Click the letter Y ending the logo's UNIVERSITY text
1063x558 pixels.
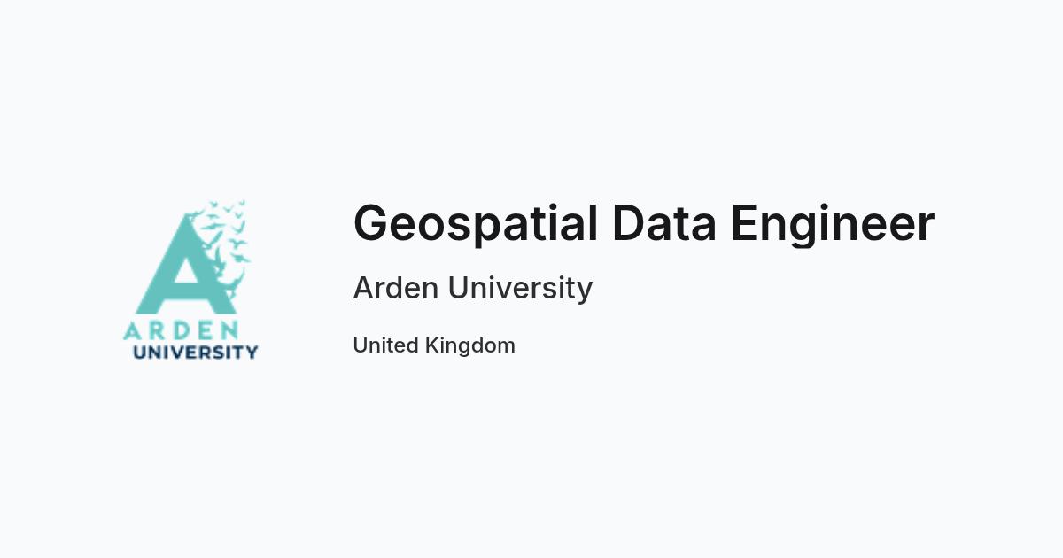[251, 352]
